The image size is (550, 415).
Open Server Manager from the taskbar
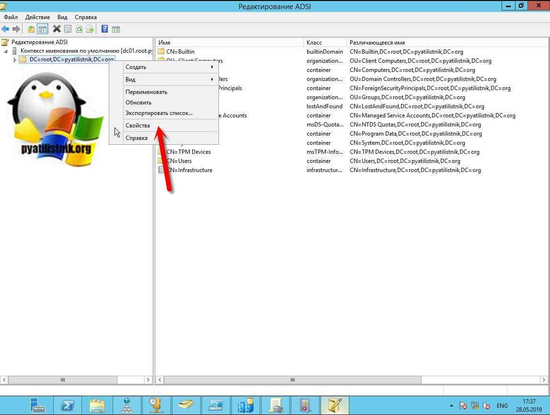[x=37, y=405]
